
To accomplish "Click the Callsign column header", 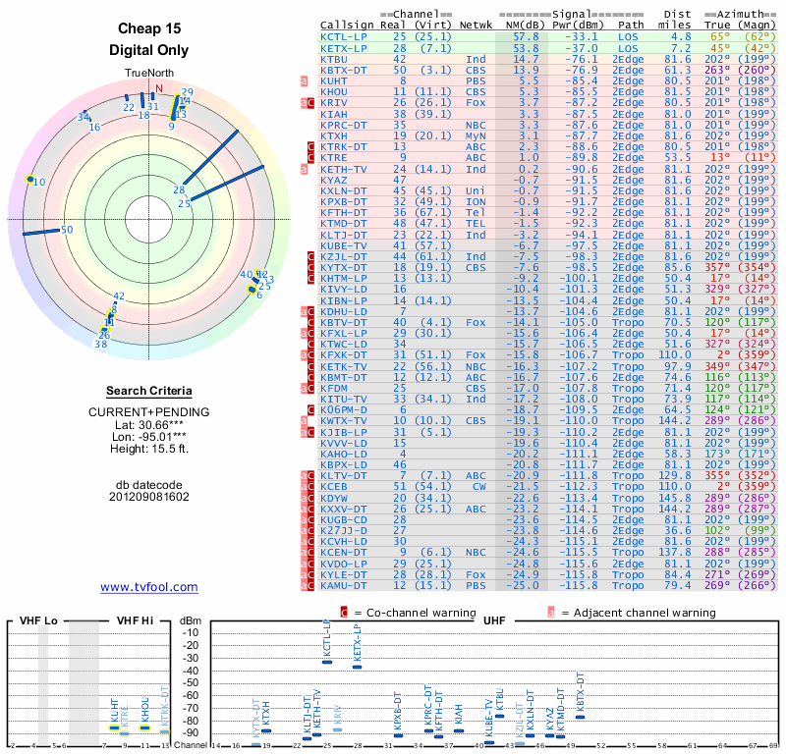I will pos(347,26).
